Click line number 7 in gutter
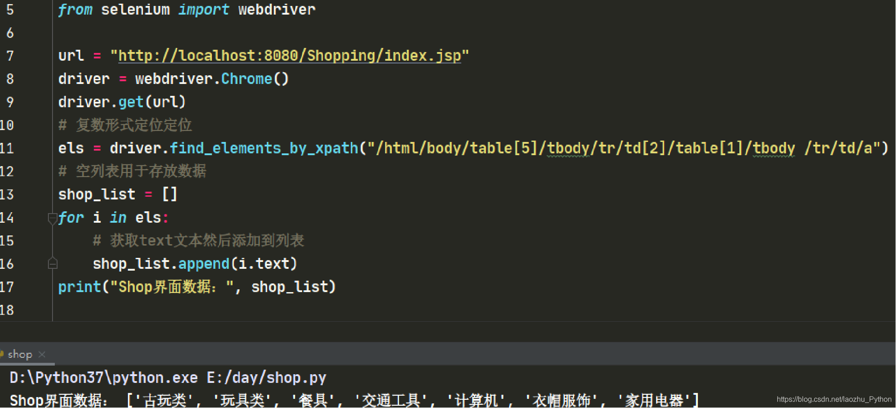The width and height of the screenshot is (896, 408). coord(10,56)
